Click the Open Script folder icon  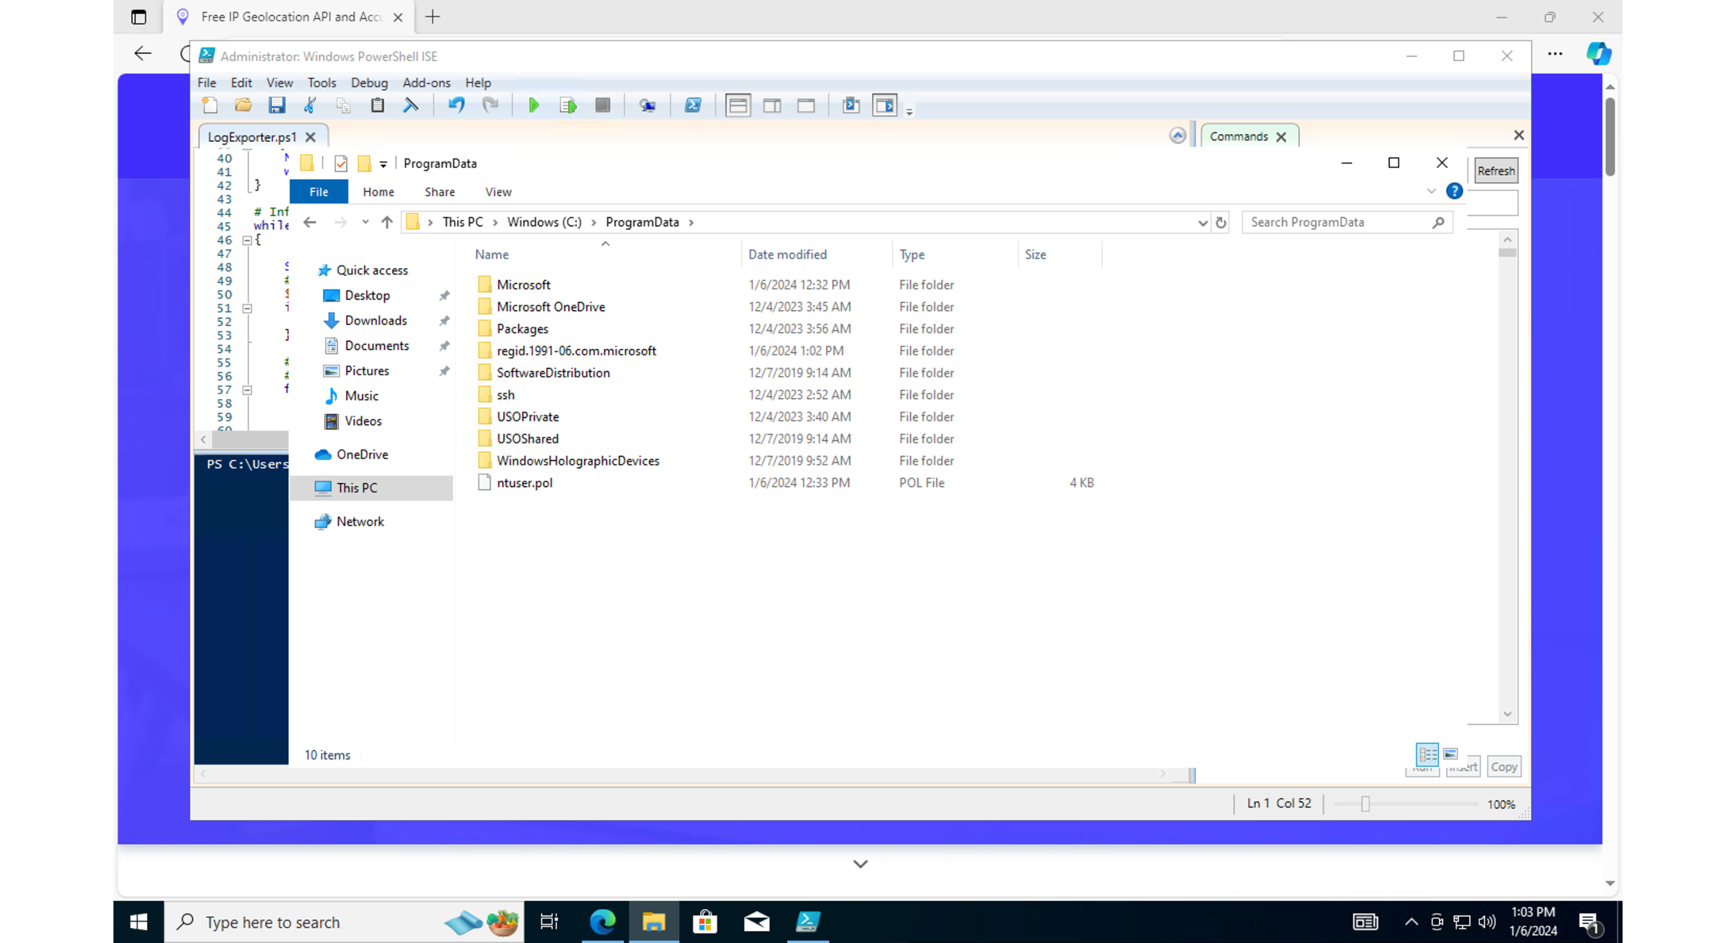pyautogui.click(x=243, y=105)
